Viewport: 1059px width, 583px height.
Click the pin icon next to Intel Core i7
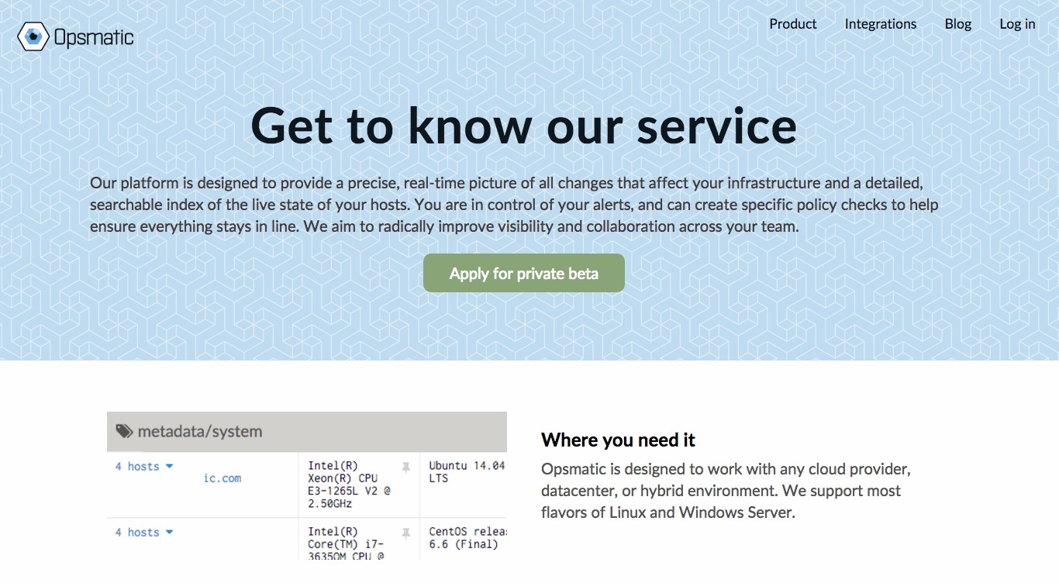405,533
